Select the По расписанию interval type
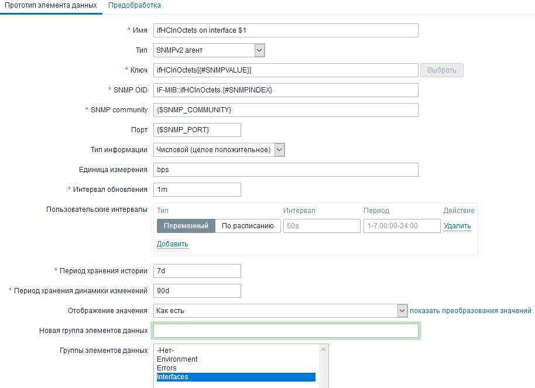This screenshot has width=535, height=388. (x=248, y=226)
